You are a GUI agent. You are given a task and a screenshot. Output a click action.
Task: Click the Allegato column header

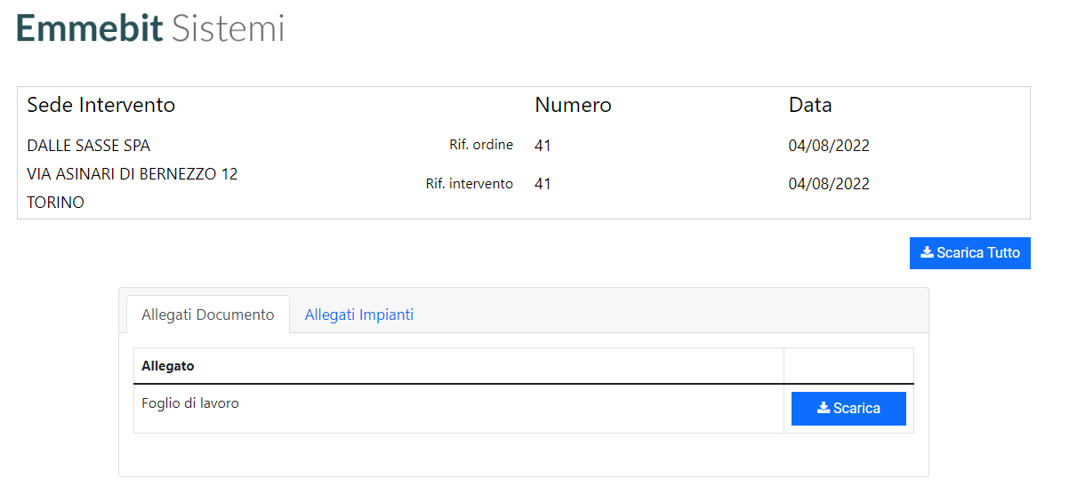coord(168,366)
